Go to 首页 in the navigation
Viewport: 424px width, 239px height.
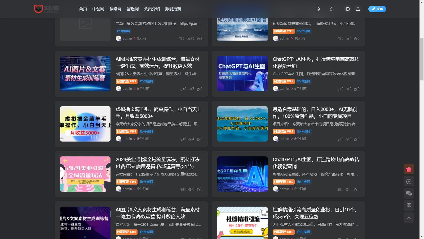point(83,9)
